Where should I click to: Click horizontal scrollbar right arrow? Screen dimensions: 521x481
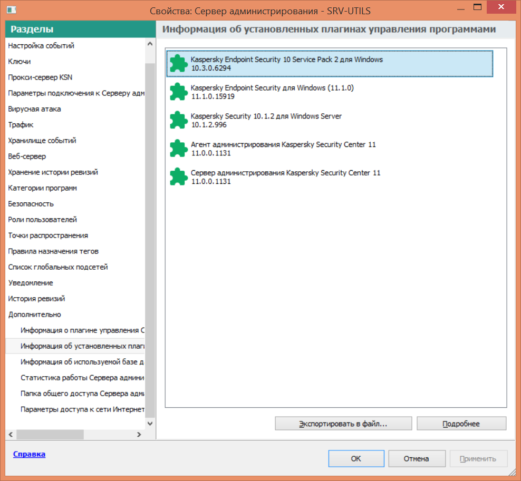pyautogui.click(x=139, y=435)
